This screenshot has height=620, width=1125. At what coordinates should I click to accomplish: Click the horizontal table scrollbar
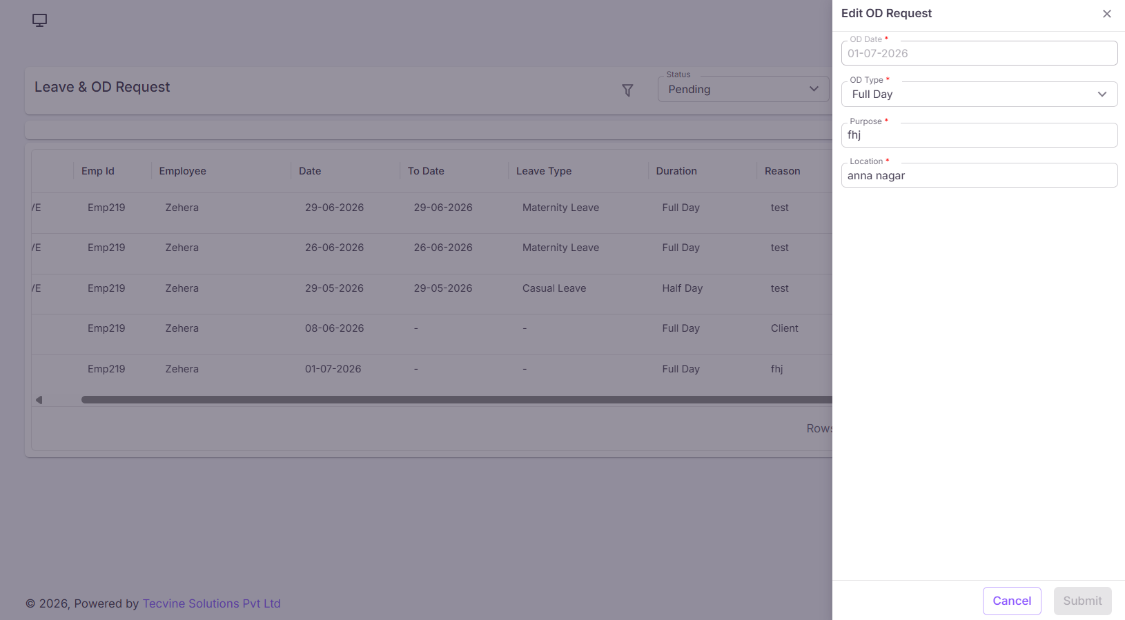pos(456,399)
